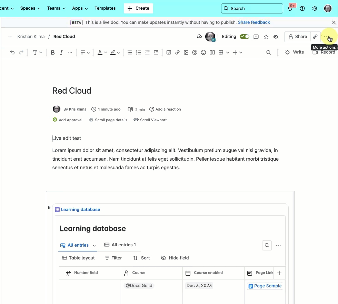
Task: Toggle italic formatting
Action: [61, 52]
